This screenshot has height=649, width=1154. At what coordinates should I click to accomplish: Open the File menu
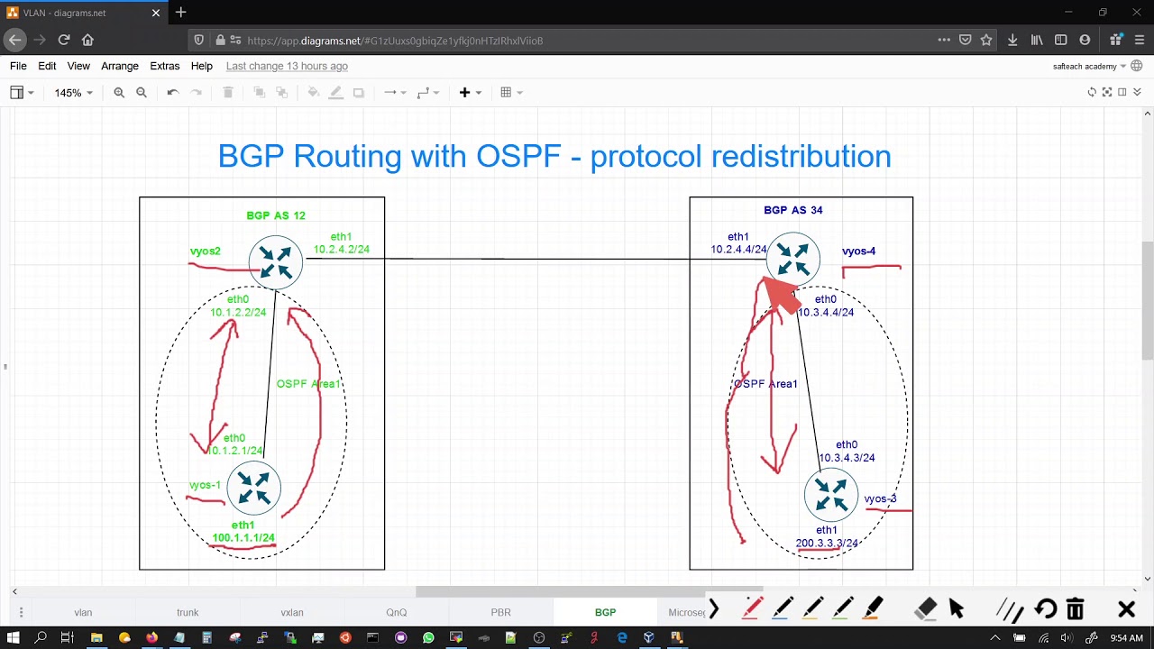(18, 66)
